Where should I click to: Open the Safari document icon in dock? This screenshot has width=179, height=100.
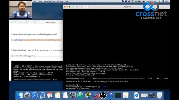(137, 95)
